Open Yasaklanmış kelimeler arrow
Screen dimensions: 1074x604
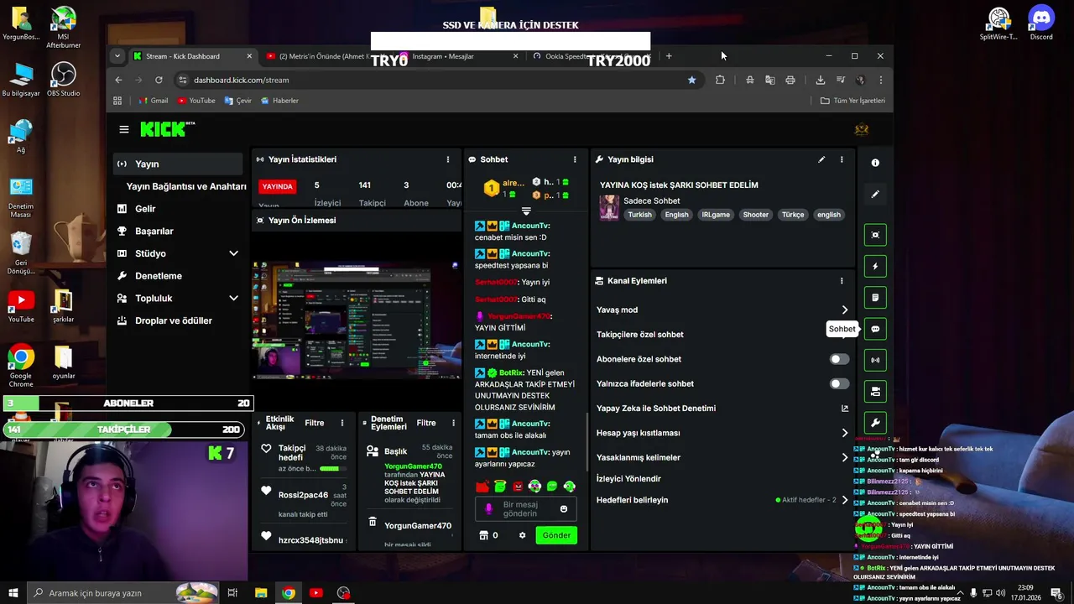(845, 458)
